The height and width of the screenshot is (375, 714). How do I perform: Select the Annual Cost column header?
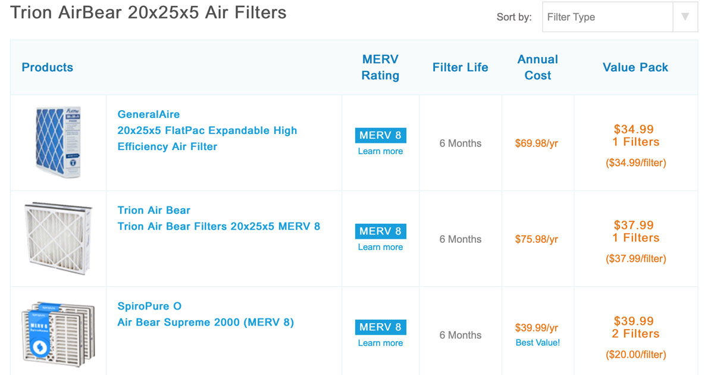click(x=537, y=67)
